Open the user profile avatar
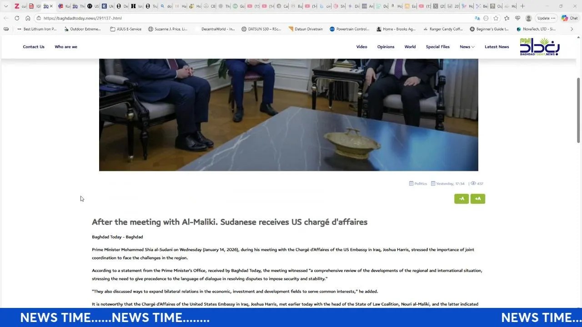The height and width of the screenshot is (327, 582). (528, 18)
